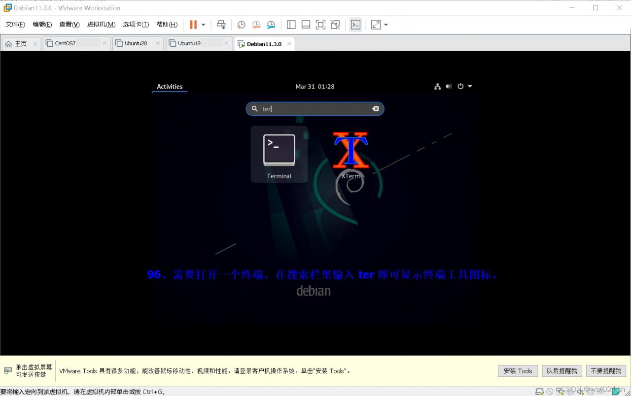Switch to the CentOS7 tab
The width and height of the screenshot is (631, 396).
pyautogui.click(x=76, y=43)
